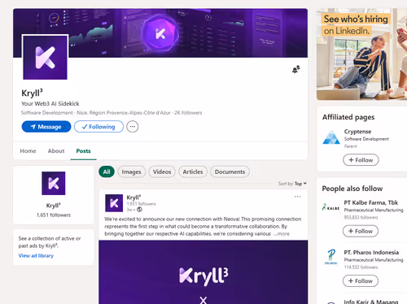Click the "Affiliated pages" heading
The image size is (407, 304).
tap(348, 117)
